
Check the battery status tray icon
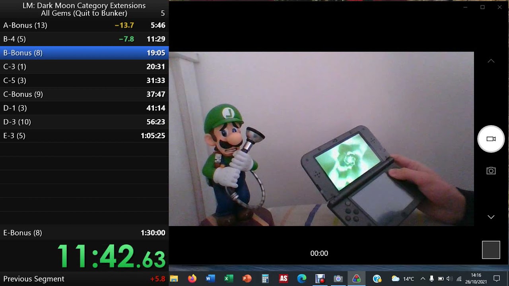click(441, 279)
